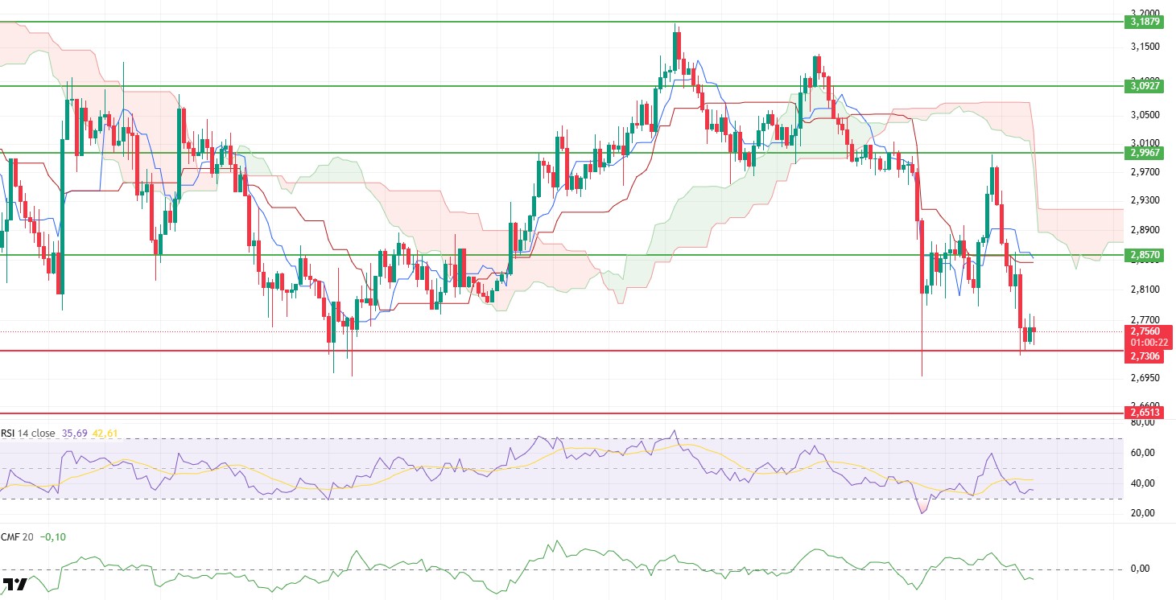
Task: Click the 20,00 level on RSI axis
Action: coord(1142,513)
